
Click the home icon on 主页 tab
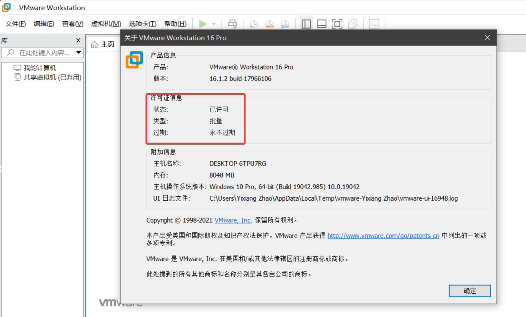(x=94, y=45)
